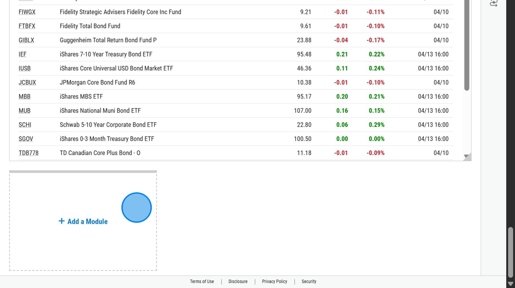515x288 pixels.
Task: Click IEF price 95.48
Action: click(x=304, y=54)
